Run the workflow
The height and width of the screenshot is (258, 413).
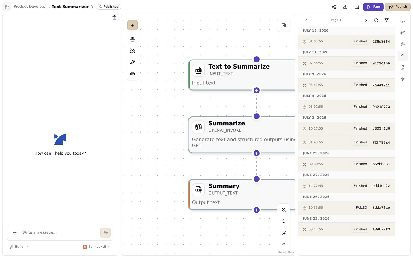pos(373,7)
